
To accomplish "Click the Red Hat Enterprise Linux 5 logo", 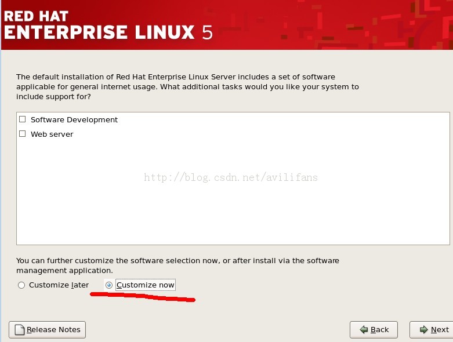I will pos(108,24).
